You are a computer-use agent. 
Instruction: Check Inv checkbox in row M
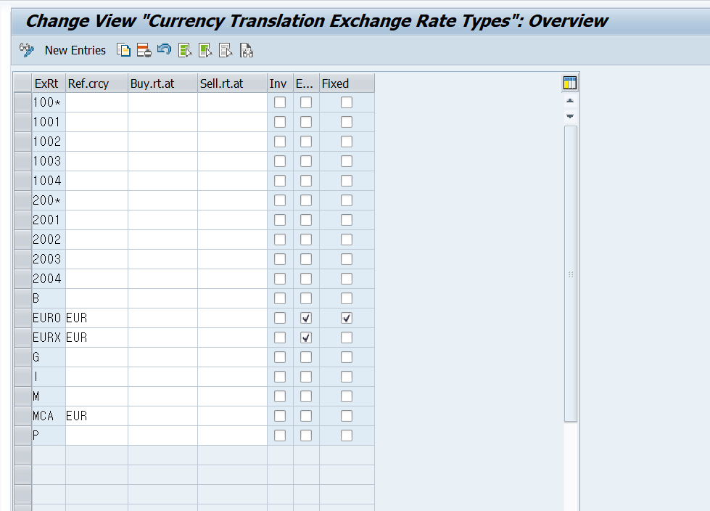pos(280,396)
